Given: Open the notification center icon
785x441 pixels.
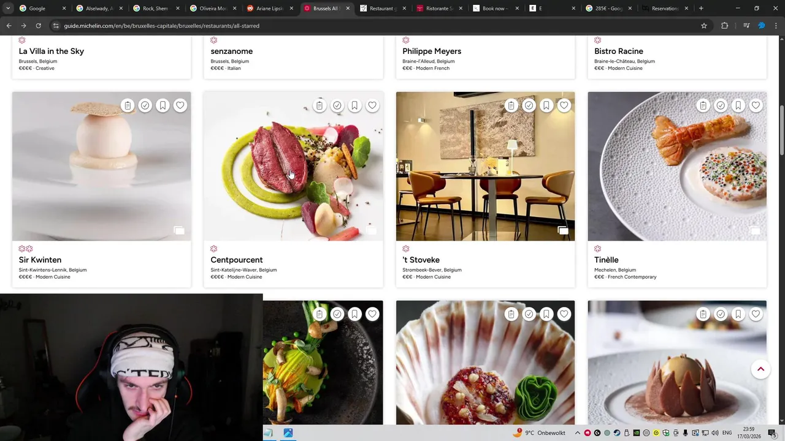Looking at the screenshot, I should pos(772,433).
